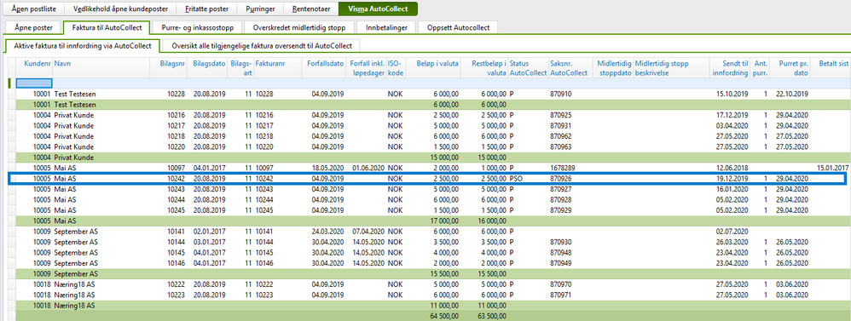
Task: Sort by the Kundenr column header
Action: (37, 64)
